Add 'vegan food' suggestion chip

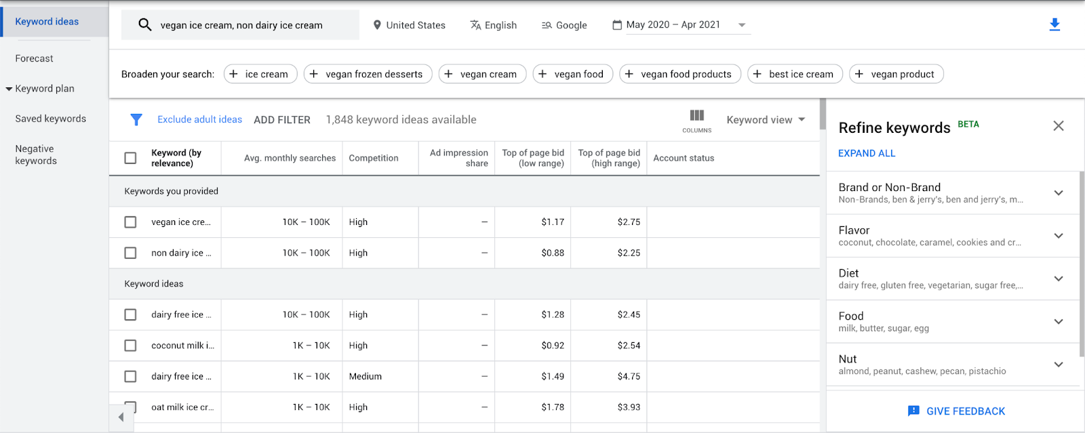pos(573,74)
